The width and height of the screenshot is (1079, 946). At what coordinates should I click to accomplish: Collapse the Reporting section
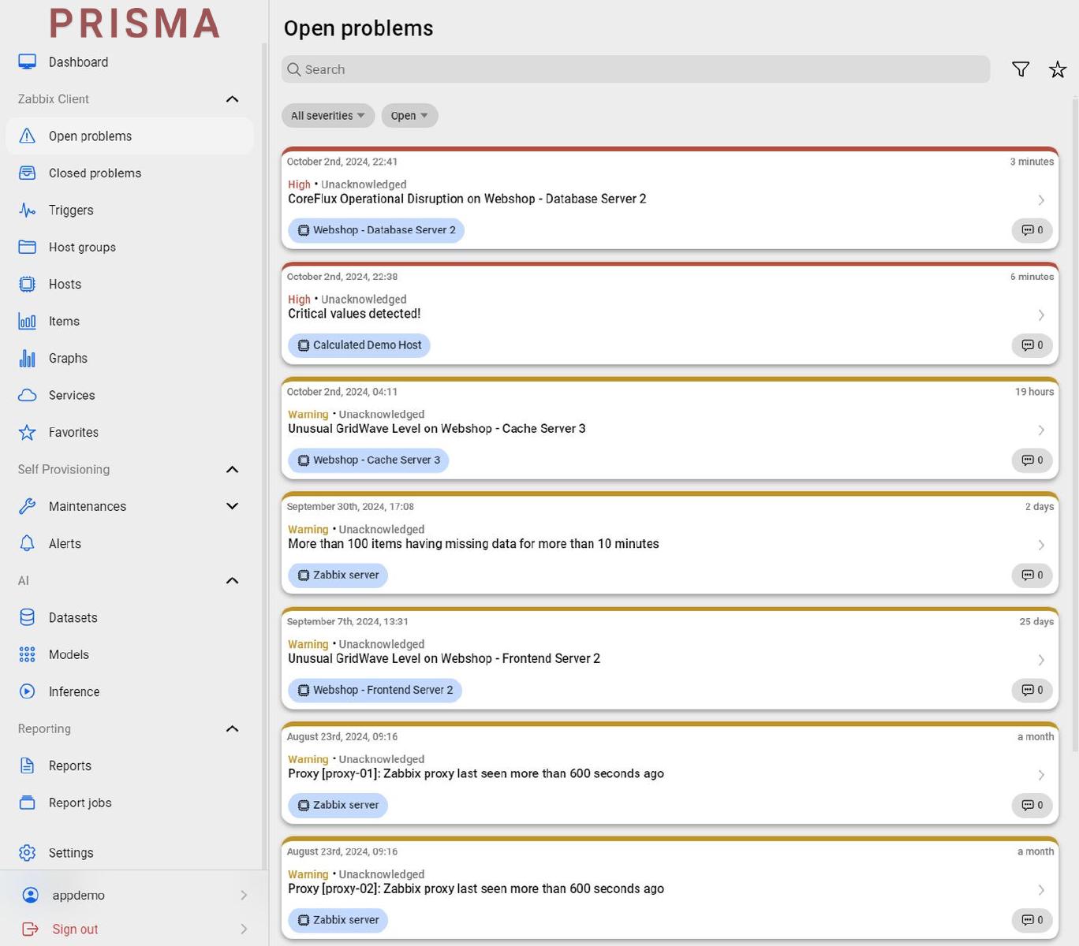(x=232, y=728)
